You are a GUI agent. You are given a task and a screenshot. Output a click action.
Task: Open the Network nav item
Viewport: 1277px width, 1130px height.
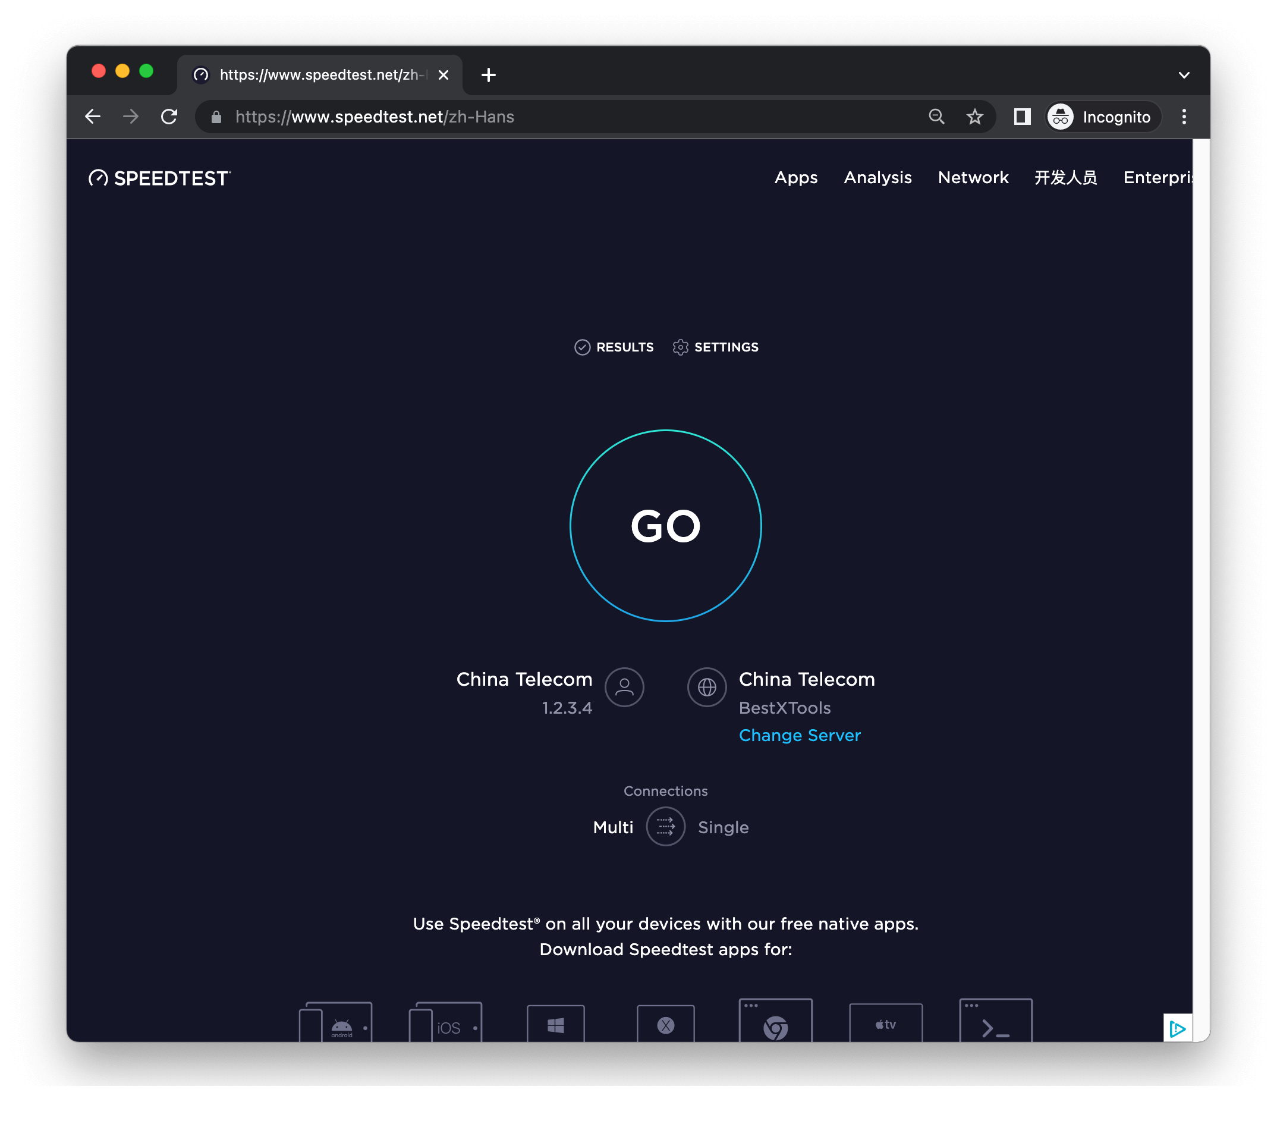click(973, 177)
